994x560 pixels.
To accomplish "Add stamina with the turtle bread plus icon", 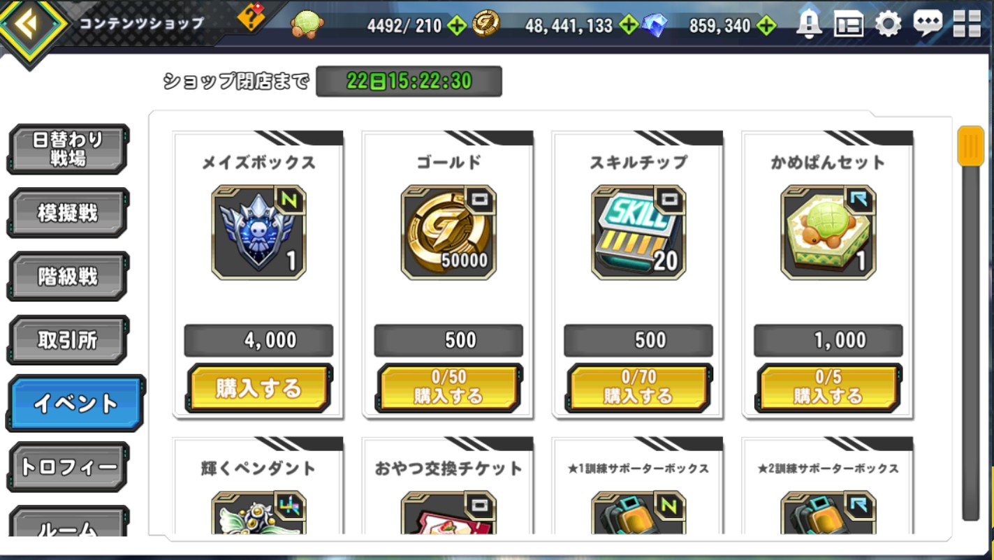I will (x=457, y=27).
